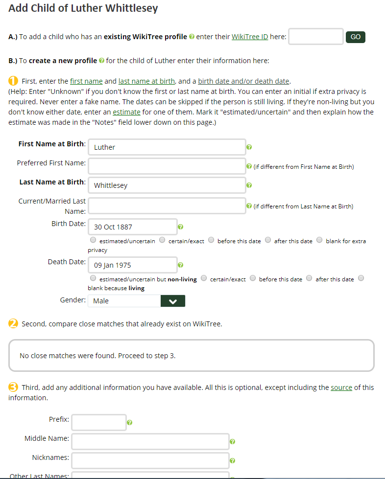Open help icon next to Prefix field
The height and width of the screenshot is (479, 385).
click(130, 422)
